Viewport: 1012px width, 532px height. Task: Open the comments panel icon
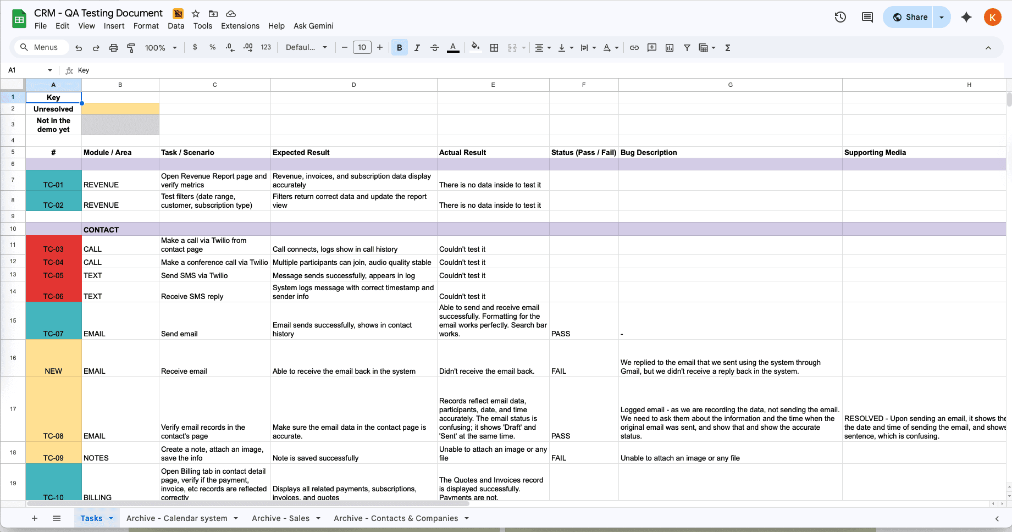click(867, 17)
